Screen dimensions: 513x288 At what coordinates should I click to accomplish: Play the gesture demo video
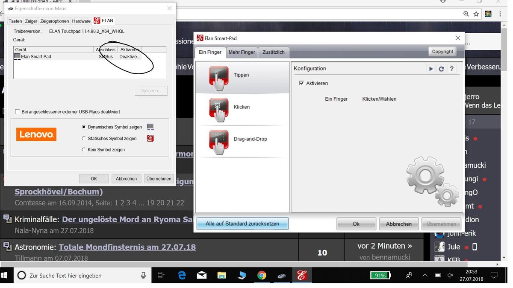431,69
